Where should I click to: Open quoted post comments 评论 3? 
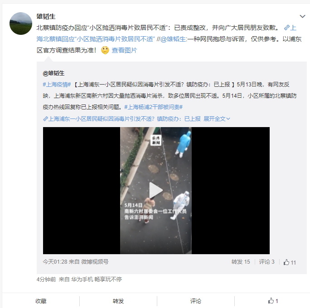(266, 262)
